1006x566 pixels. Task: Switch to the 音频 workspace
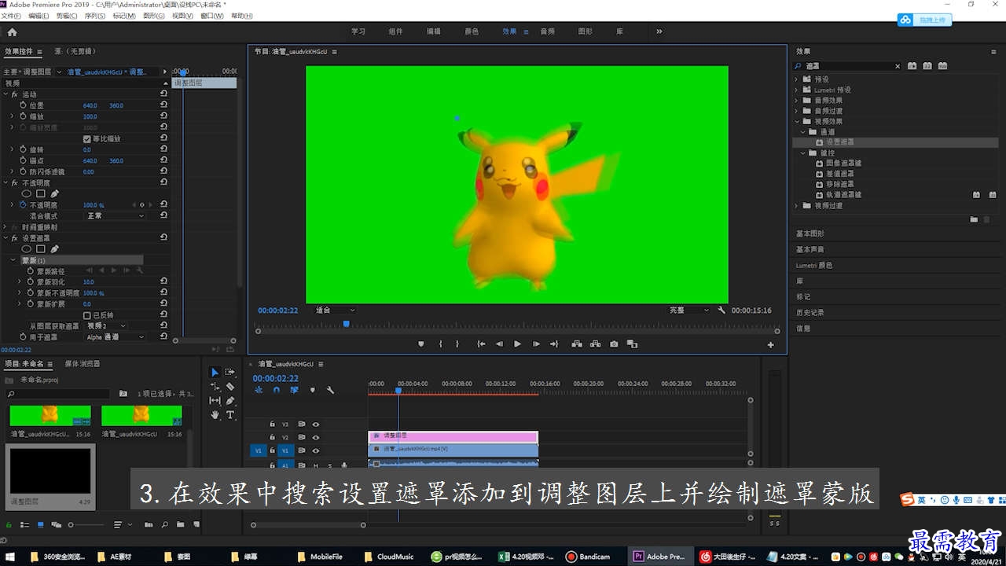547,31
